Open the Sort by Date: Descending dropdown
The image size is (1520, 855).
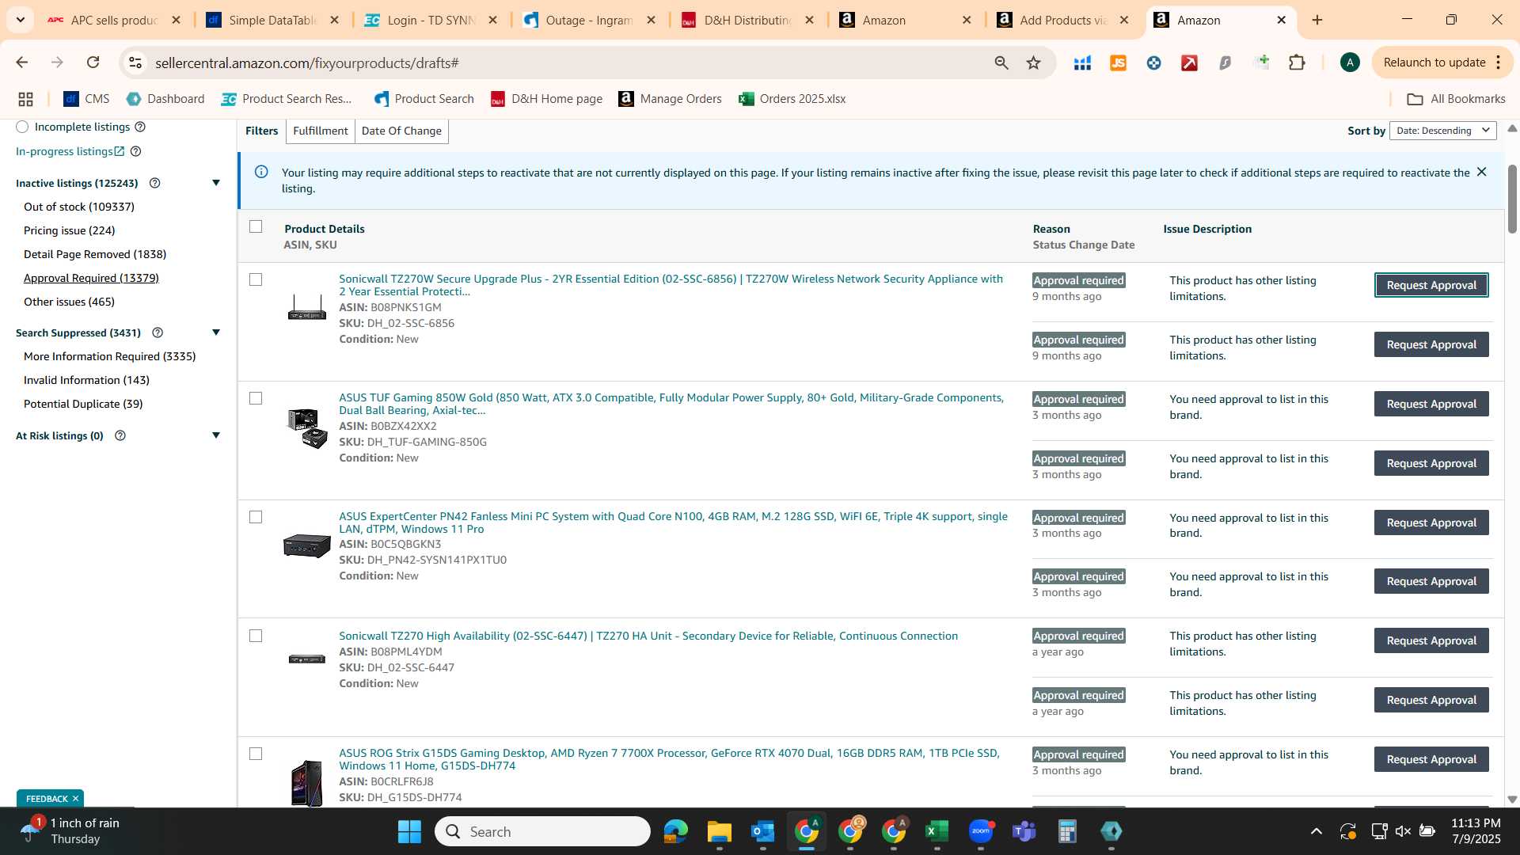[1443, 131]
